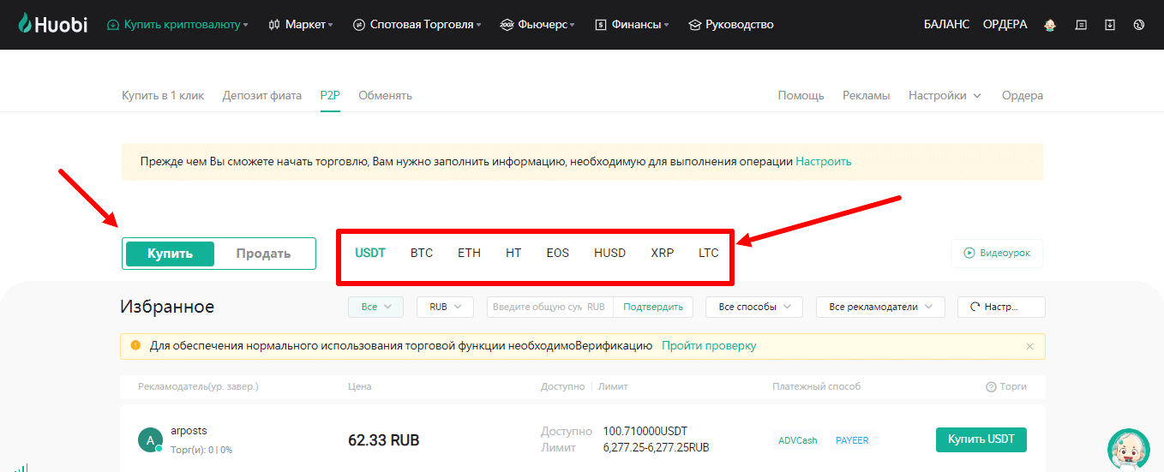Expand the RUB currency dropdown
Image resolution: width=1164 pixels, height=472 pixels.
tap(445, 307)
